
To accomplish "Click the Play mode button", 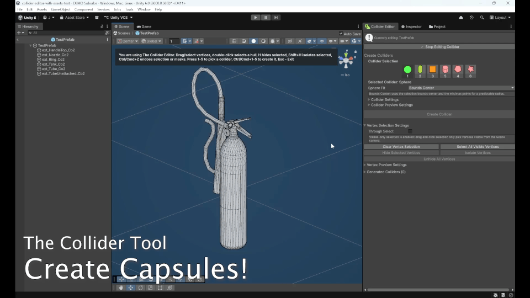I will (x=256, y=18).
